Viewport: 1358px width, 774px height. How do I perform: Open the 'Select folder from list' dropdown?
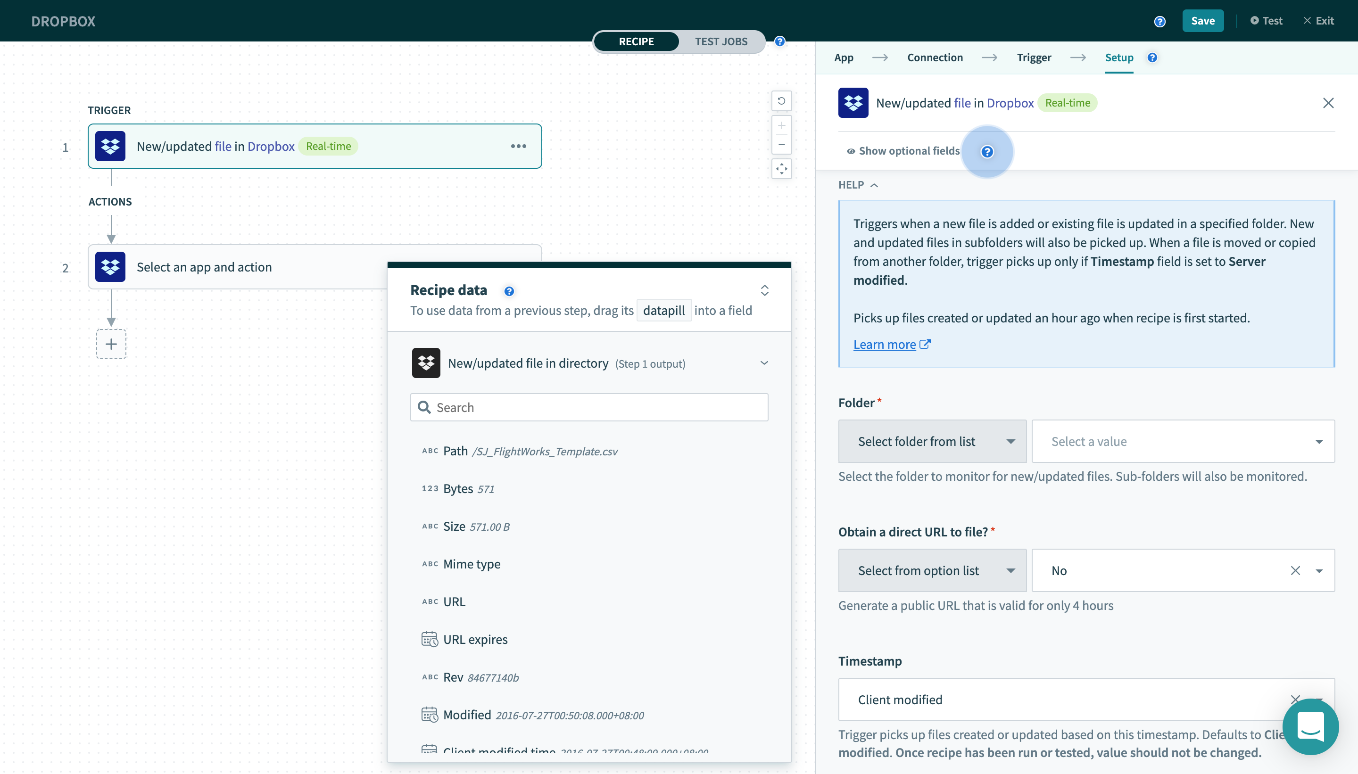click(932, 441)
